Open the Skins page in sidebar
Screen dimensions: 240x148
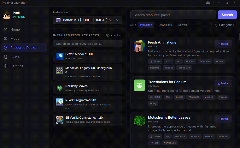pyautogui.click(x=15, y=57)
